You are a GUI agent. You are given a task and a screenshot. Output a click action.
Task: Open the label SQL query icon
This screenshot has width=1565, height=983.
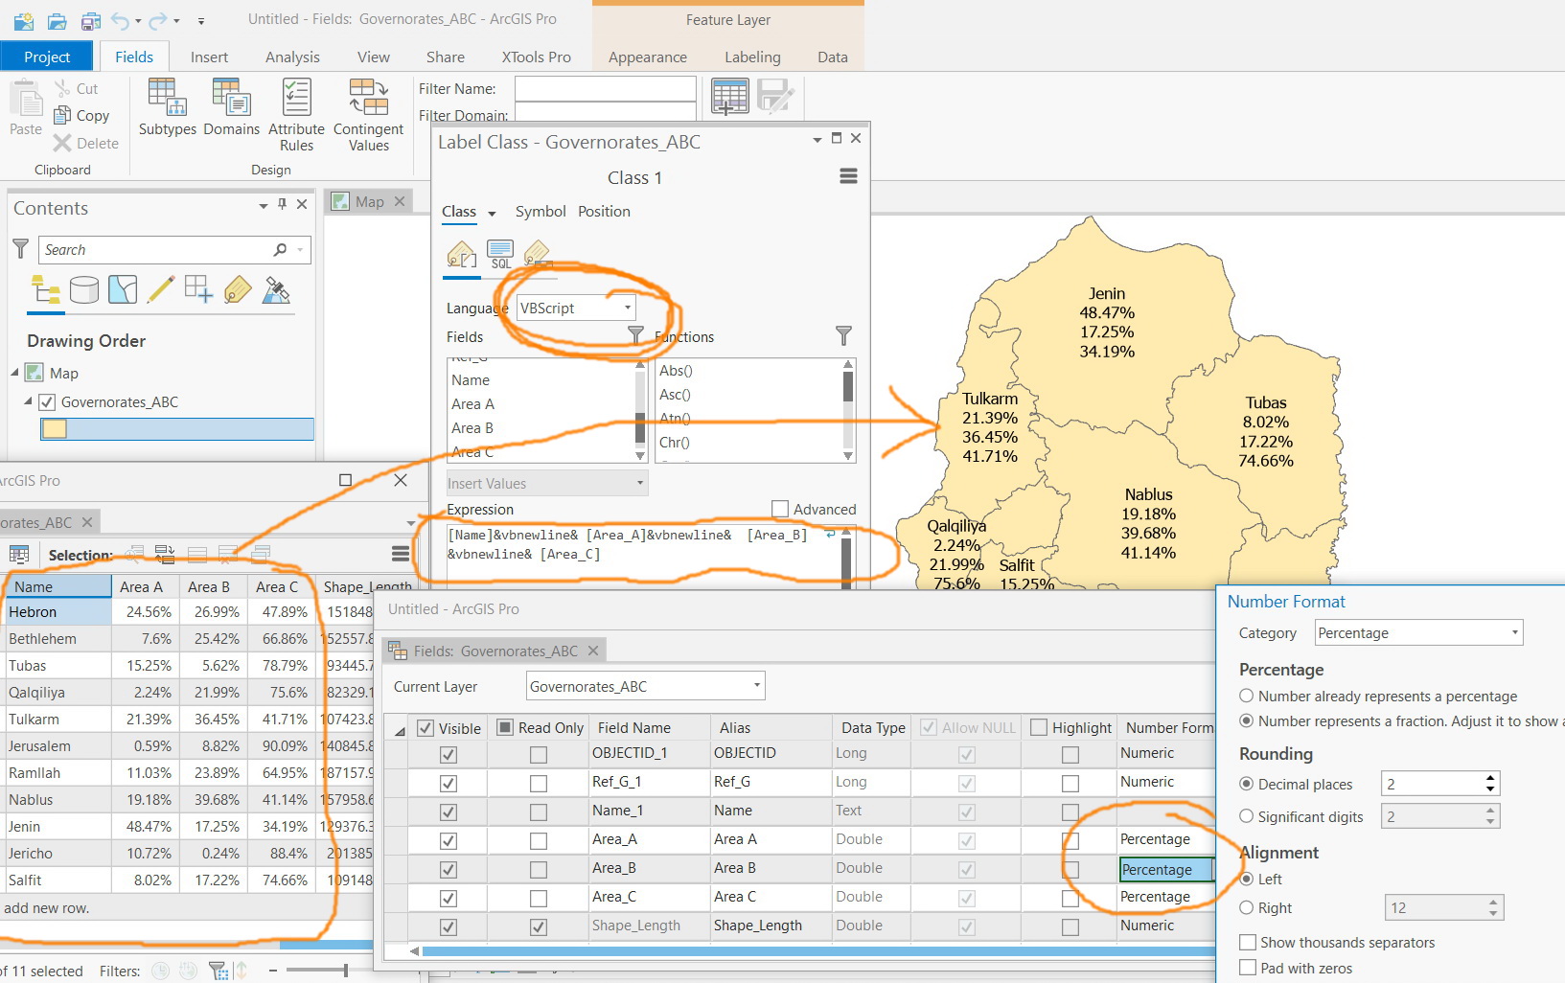coord(499,255)
